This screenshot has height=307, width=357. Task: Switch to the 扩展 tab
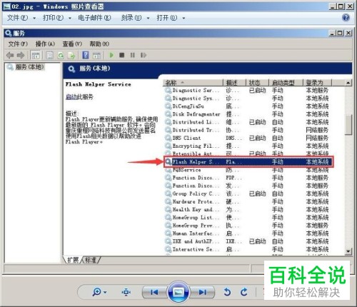(x=73, y=260)
